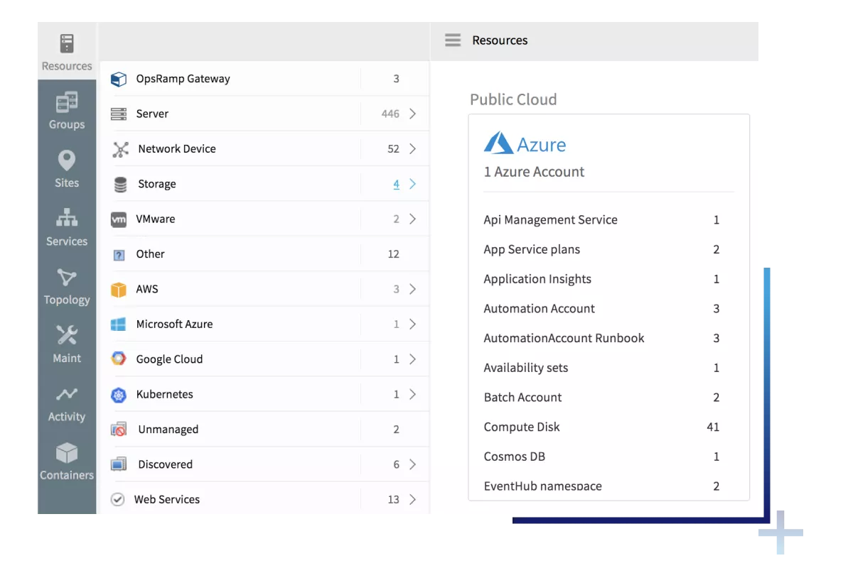This screenshot has height=568, width=853.
Task: Click the Unmanaged blocked device icon
Action: coord(119,430)
